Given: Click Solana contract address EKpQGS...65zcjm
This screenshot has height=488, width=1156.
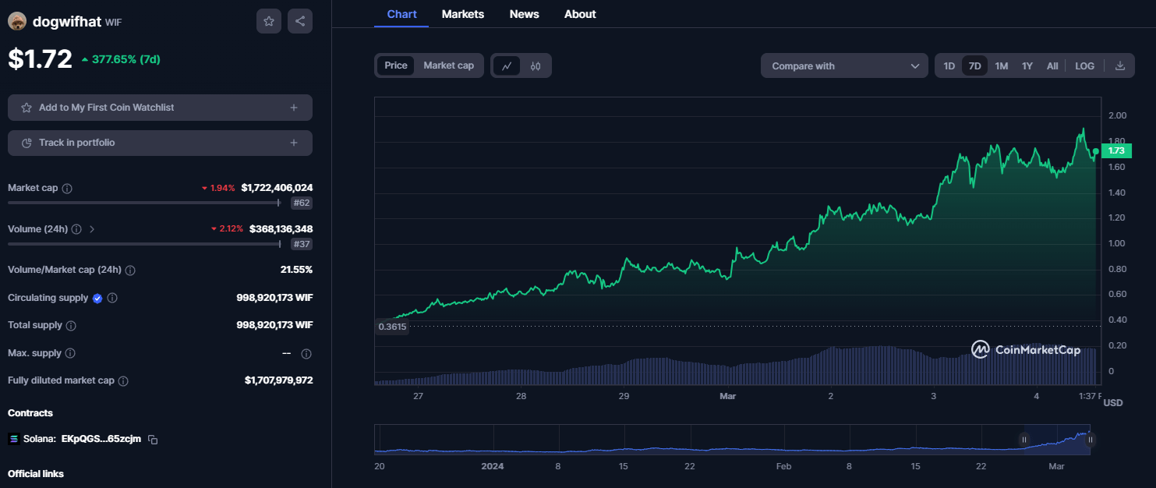Looking at the screenshot, I should [x=101, y=440].
